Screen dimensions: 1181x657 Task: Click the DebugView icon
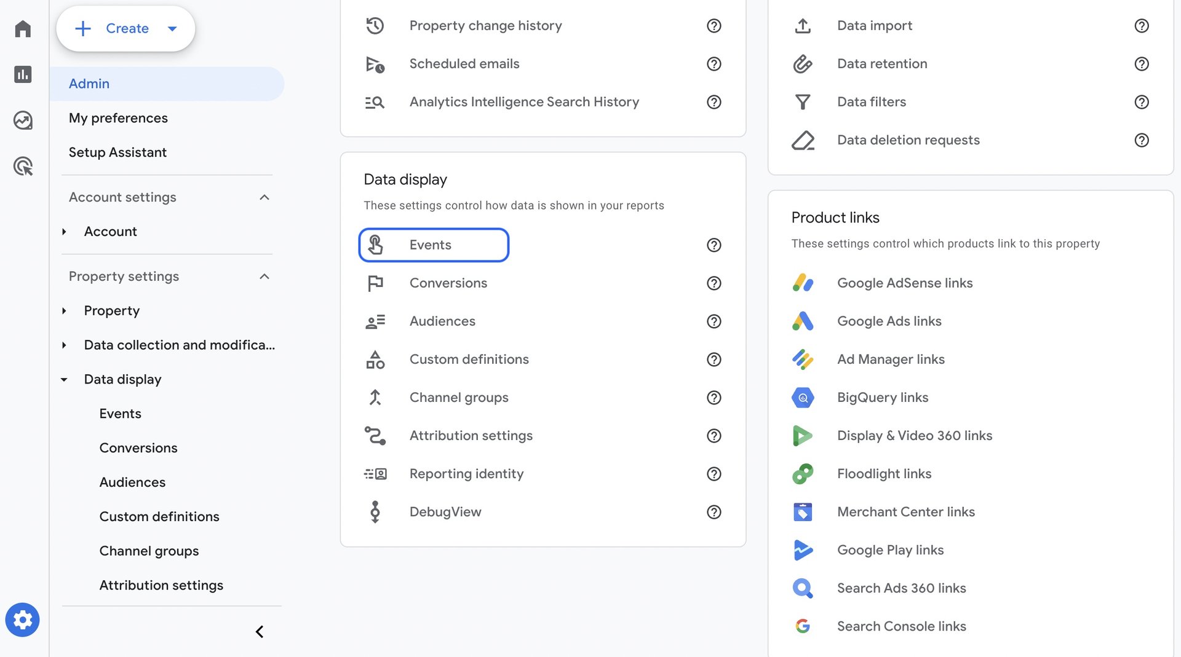[375, 511]
